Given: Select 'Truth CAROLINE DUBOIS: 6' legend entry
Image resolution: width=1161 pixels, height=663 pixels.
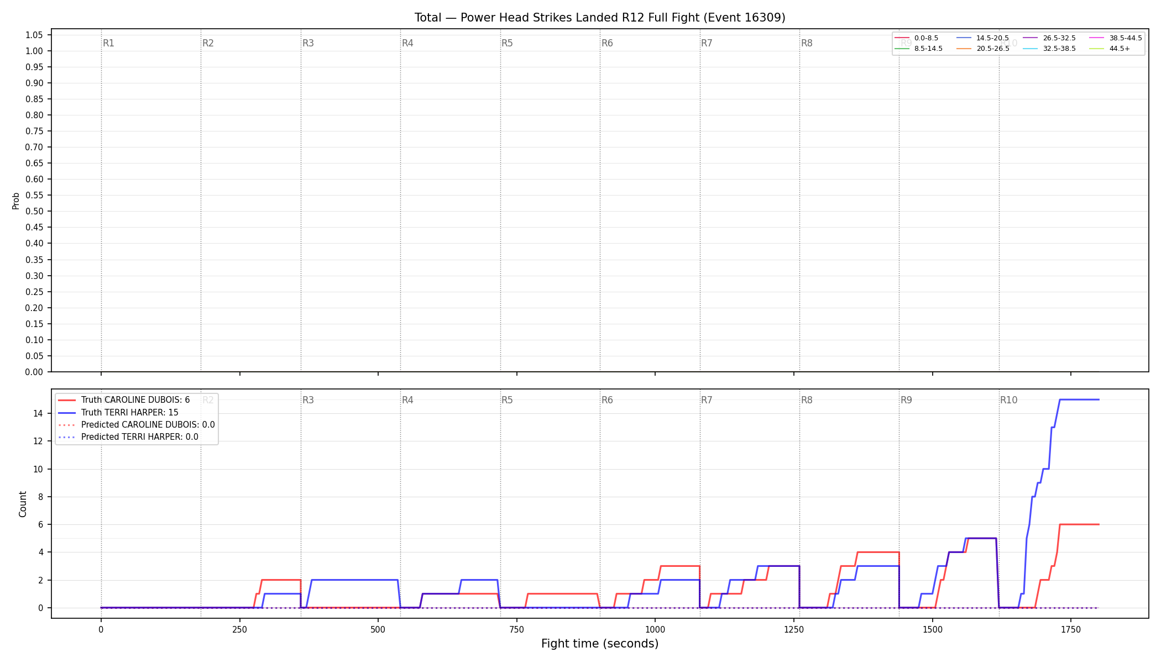Looking at the screenshot, I should pos(135,400).
